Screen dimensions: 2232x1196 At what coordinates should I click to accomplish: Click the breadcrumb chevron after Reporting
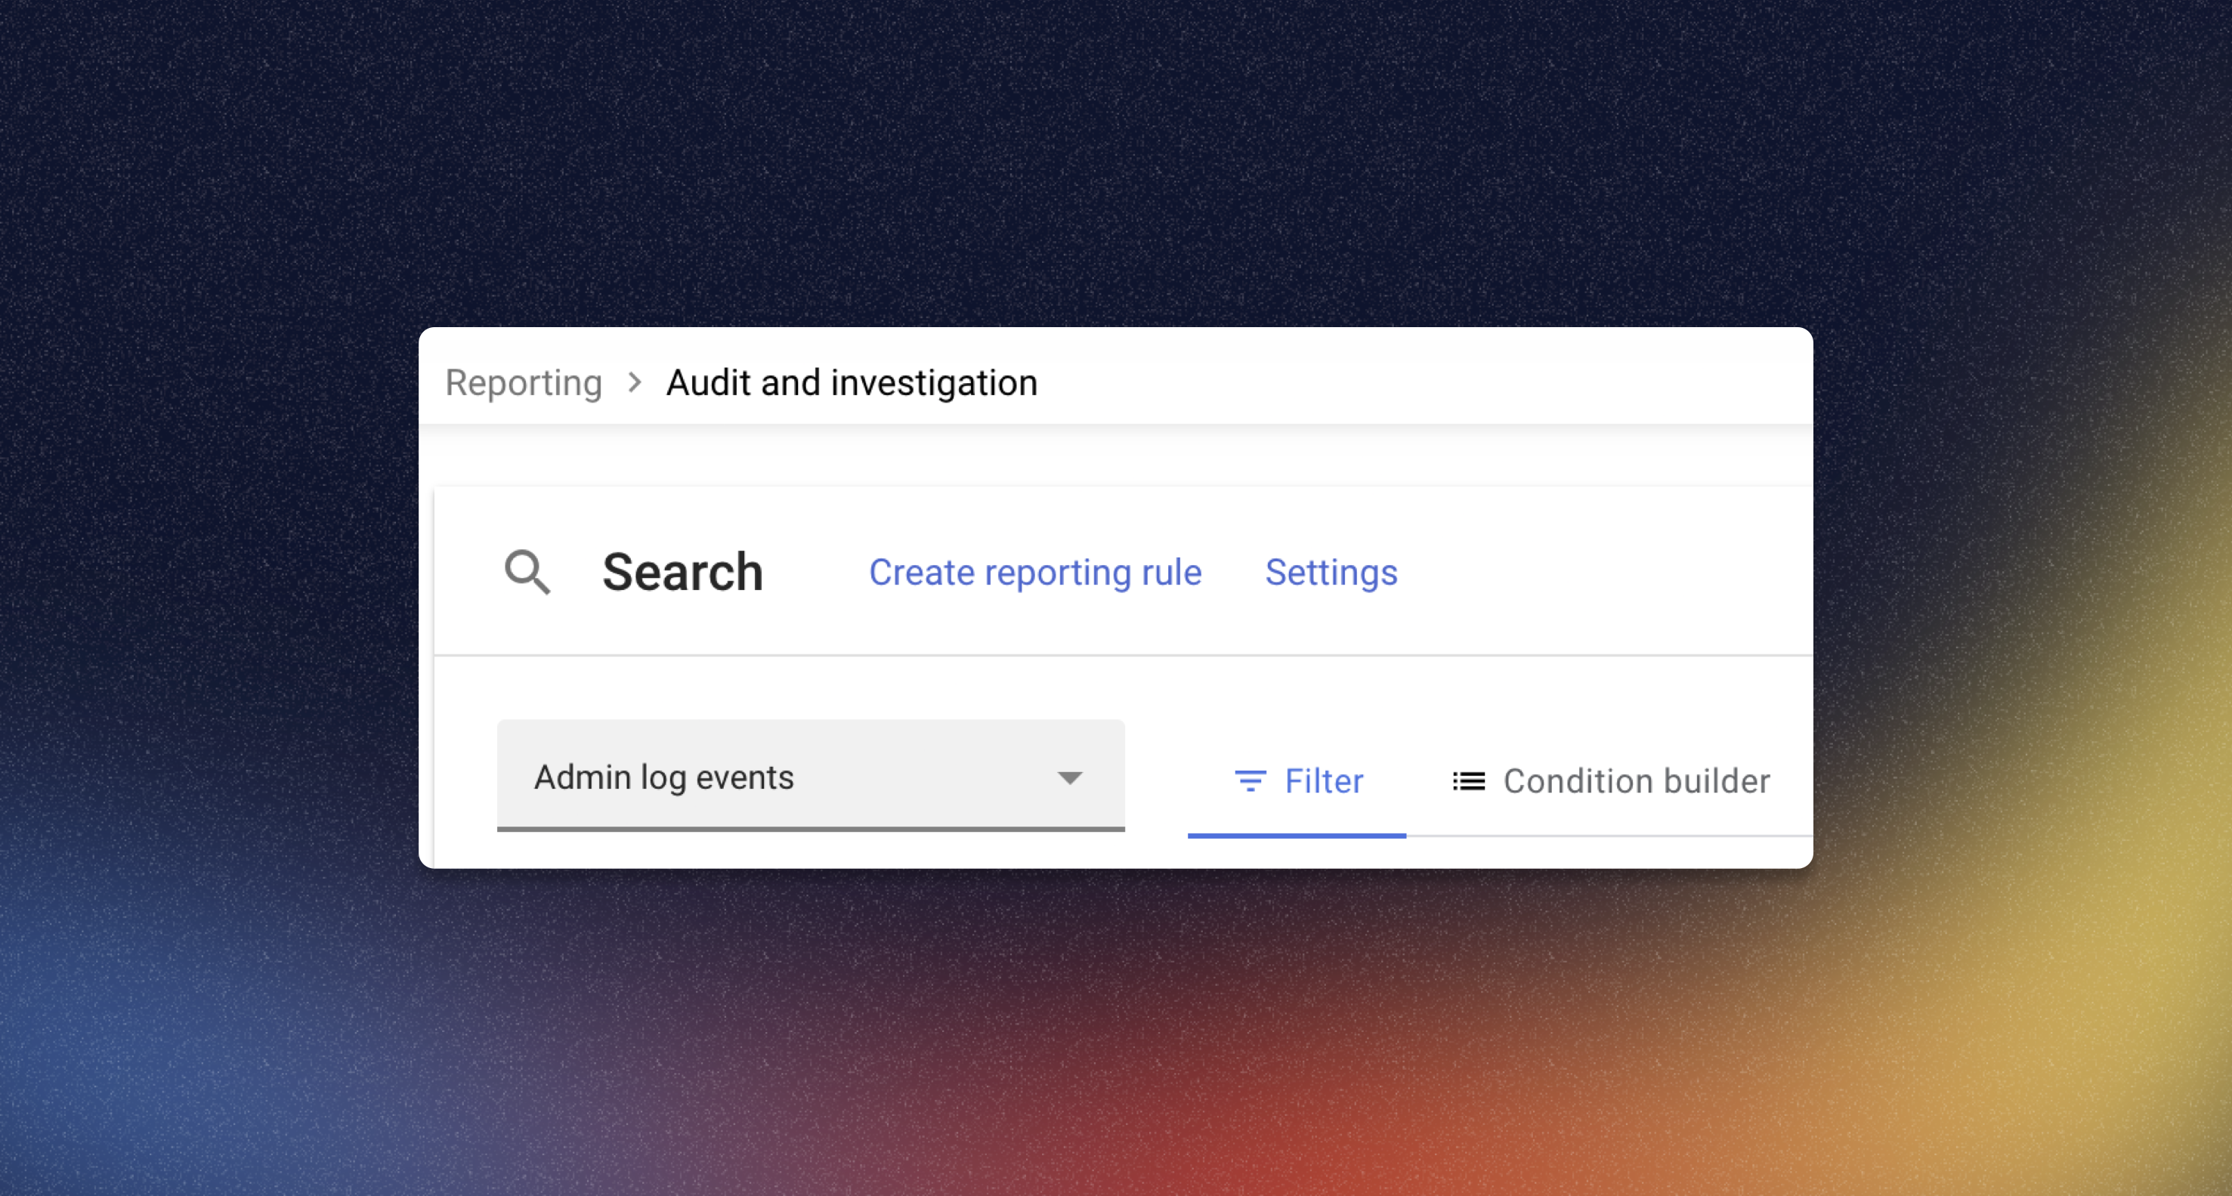tap(634, 382)
